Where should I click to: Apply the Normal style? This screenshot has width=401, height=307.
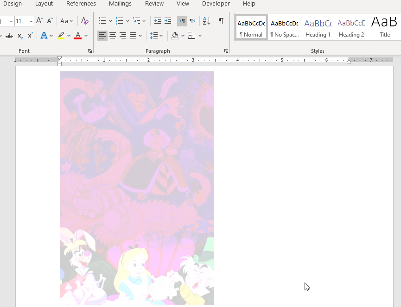251,27
